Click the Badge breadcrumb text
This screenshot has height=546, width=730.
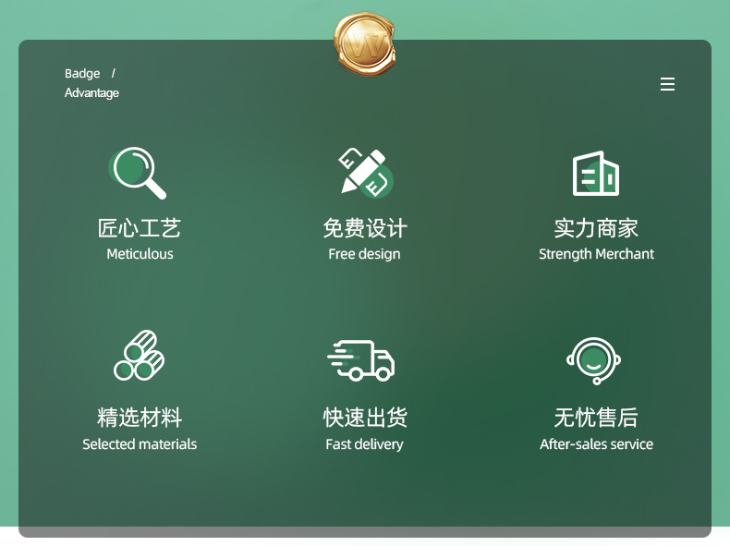coord(82,74)
